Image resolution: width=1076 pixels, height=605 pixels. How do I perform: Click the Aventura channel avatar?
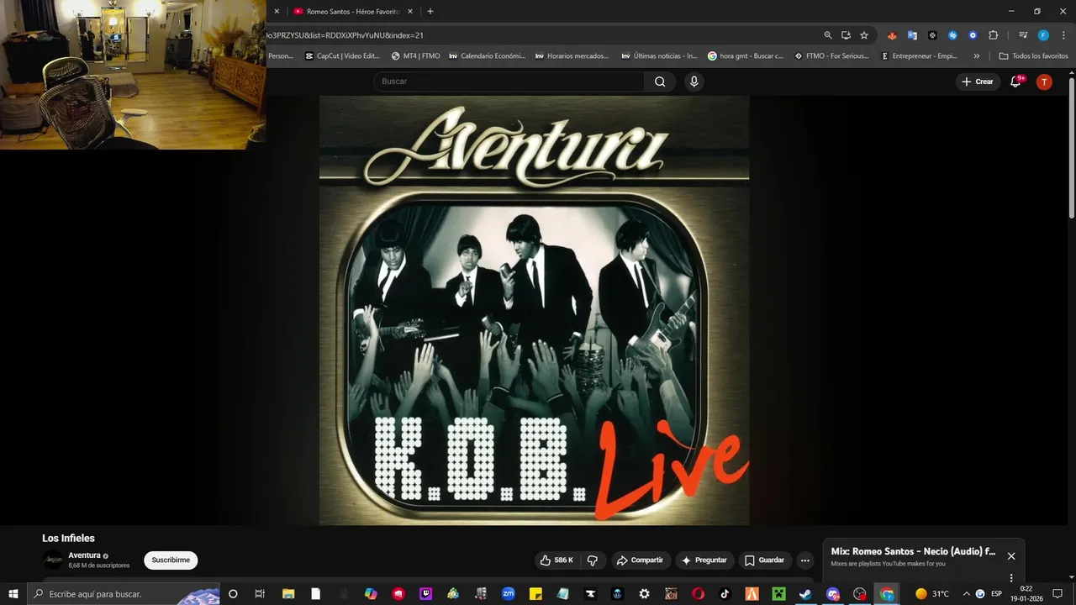tap(53, 560)
